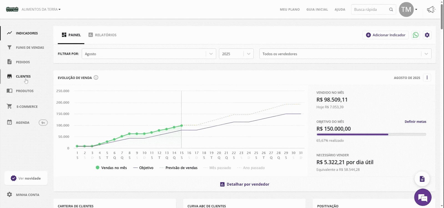Open WhatsApp sharing icon
444x208 pixels.
(415, 35)
